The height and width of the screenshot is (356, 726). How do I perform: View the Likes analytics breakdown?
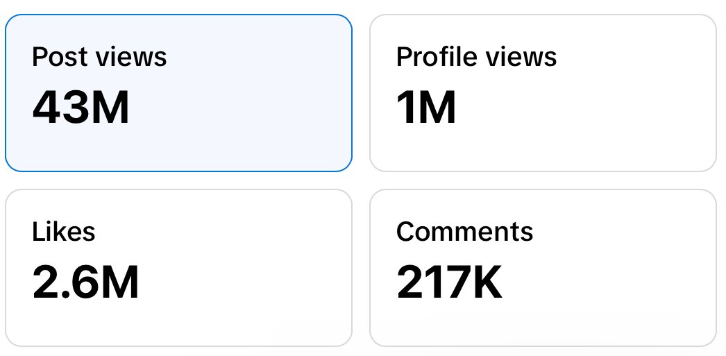tap(178, 268)
